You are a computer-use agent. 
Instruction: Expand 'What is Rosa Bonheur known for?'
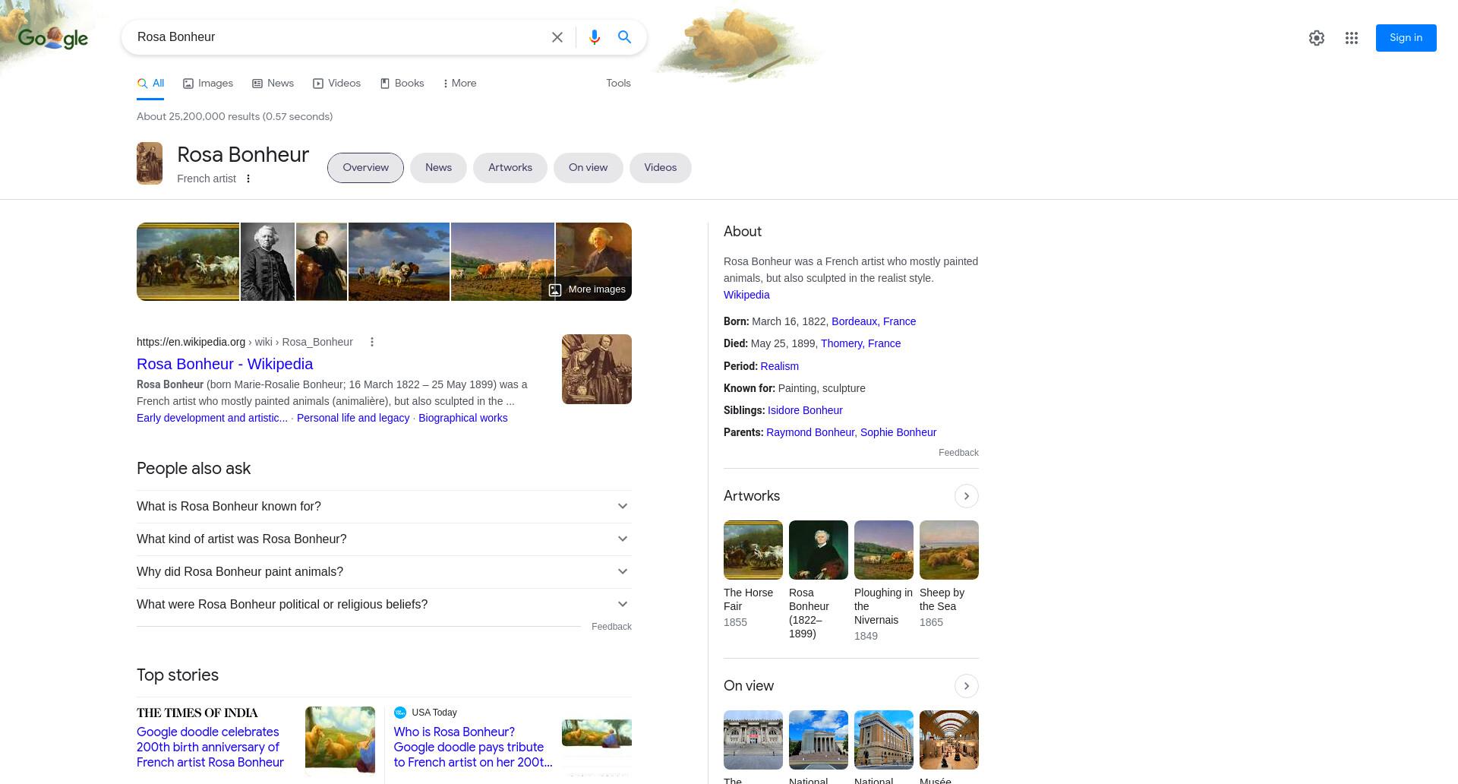click(x=384, y=507)
